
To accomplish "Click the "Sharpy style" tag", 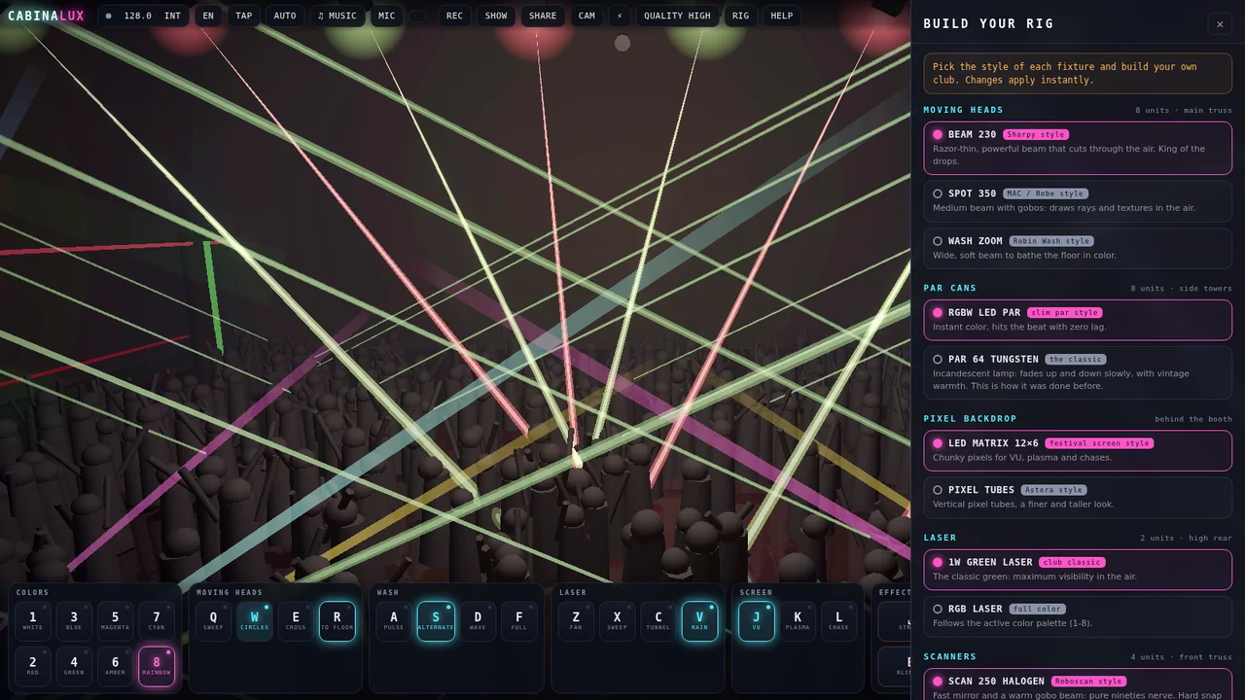I will click(1036, 135).
